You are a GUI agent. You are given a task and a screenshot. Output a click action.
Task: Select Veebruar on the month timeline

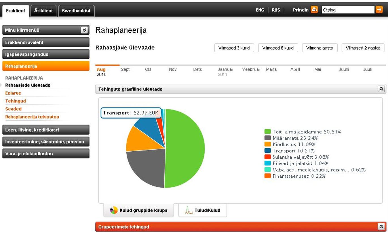coord(251,69)
